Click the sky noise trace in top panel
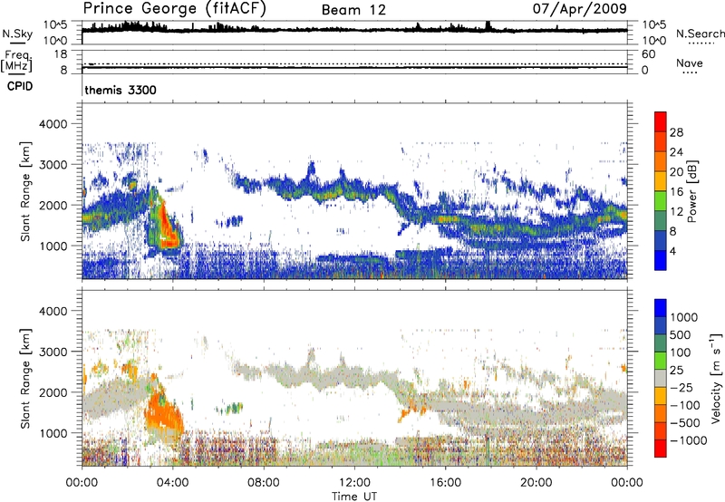 click(x=354, y=29)
